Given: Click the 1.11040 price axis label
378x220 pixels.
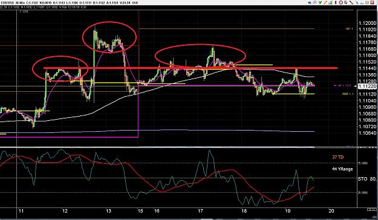Looking at the screenshot, I should click(367, 100).
